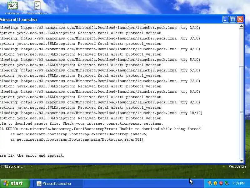Click the download line ending (try 2/10)
Image resolution: width=250 pixels, height=188 pixels.
[100, 28]
